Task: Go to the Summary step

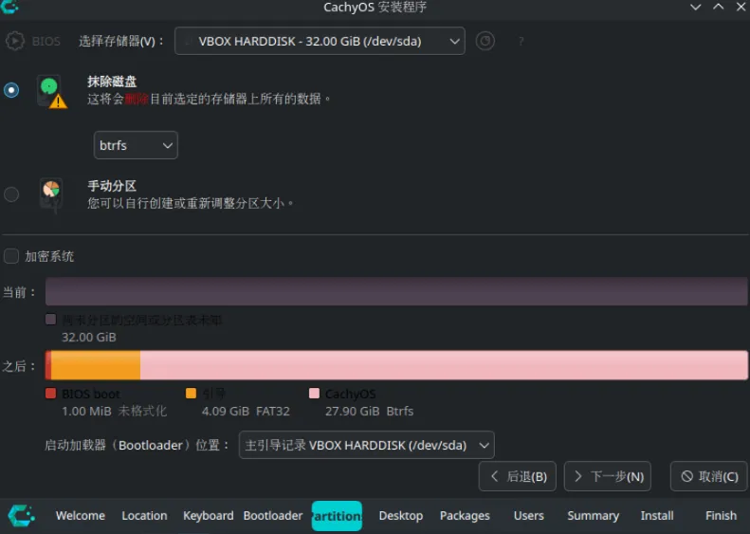Action: coord(593,516)
